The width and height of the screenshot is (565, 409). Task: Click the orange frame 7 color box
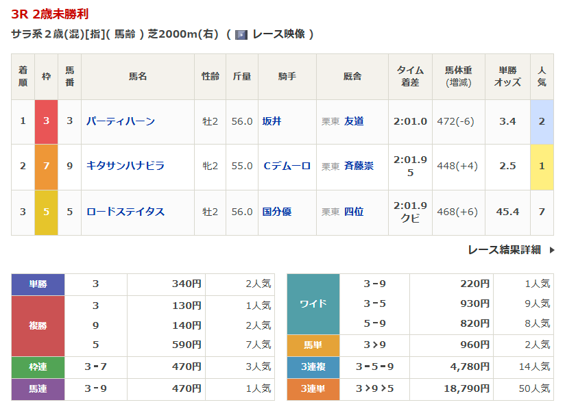pyautogui.click(x=46, y=166)
